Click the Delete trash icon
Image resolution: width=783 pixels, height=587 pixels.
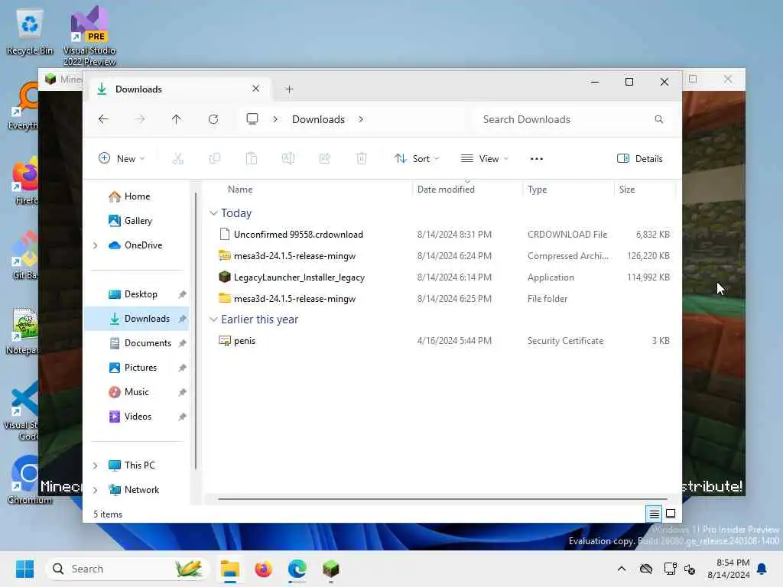(362, 159)
